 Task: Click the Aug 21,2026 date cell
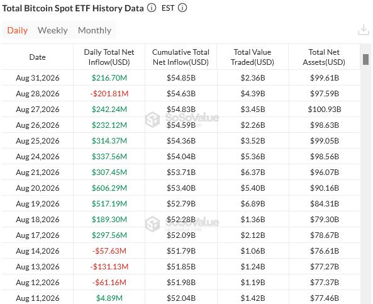point(38,172)
